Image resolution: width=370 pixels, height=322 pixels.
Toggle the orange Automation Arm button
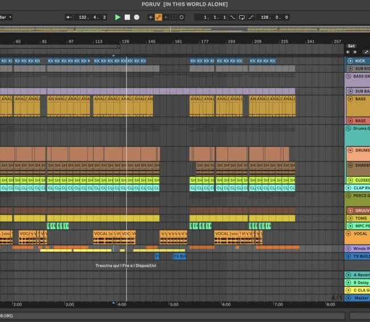[x=159, y=17]
